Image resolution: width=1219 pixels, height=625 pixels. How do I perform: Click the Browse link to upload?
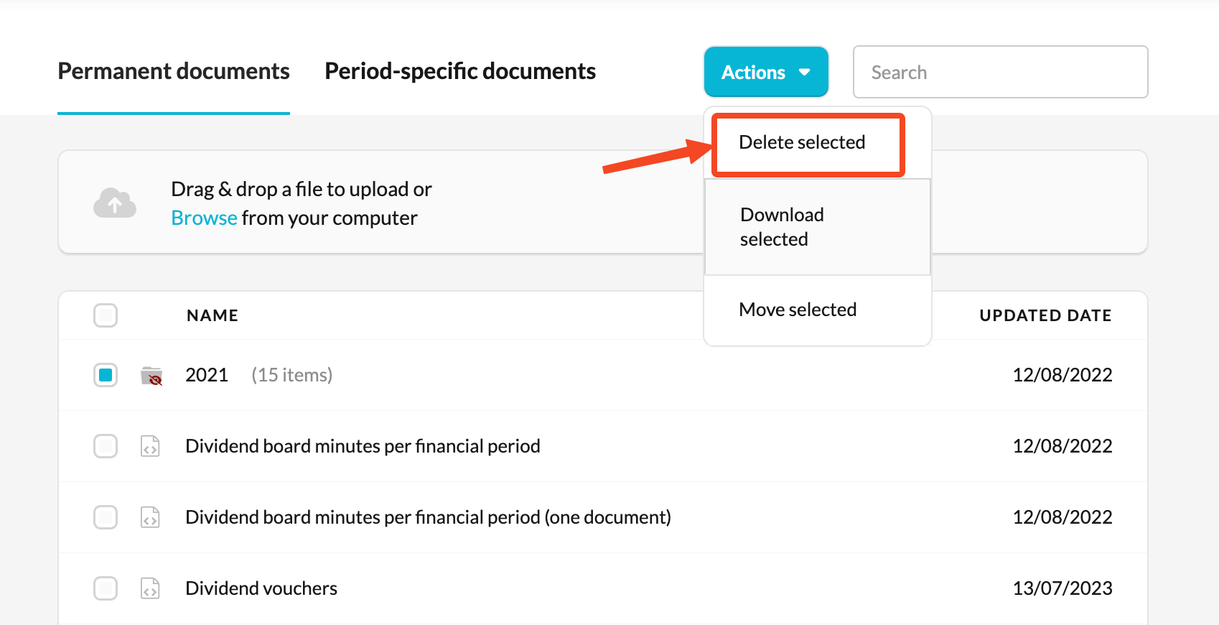(204, 218)
